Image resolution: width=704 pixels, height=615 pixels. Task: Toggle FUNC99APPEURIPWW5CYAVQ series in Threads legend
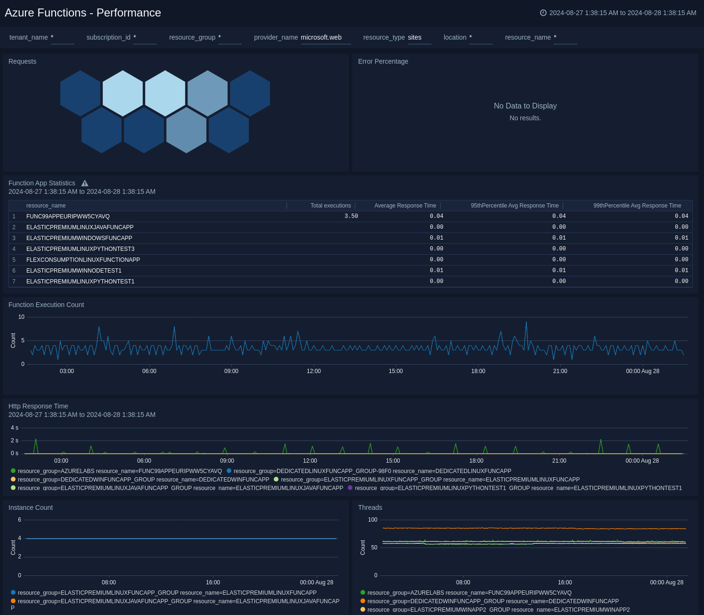pyautogui.click(x=466, y=593)
